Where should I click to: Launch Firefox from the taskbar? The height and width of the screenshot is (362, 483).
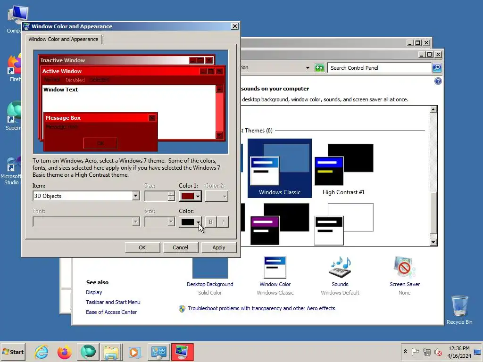pyautogui.click(x=64, y=352)
